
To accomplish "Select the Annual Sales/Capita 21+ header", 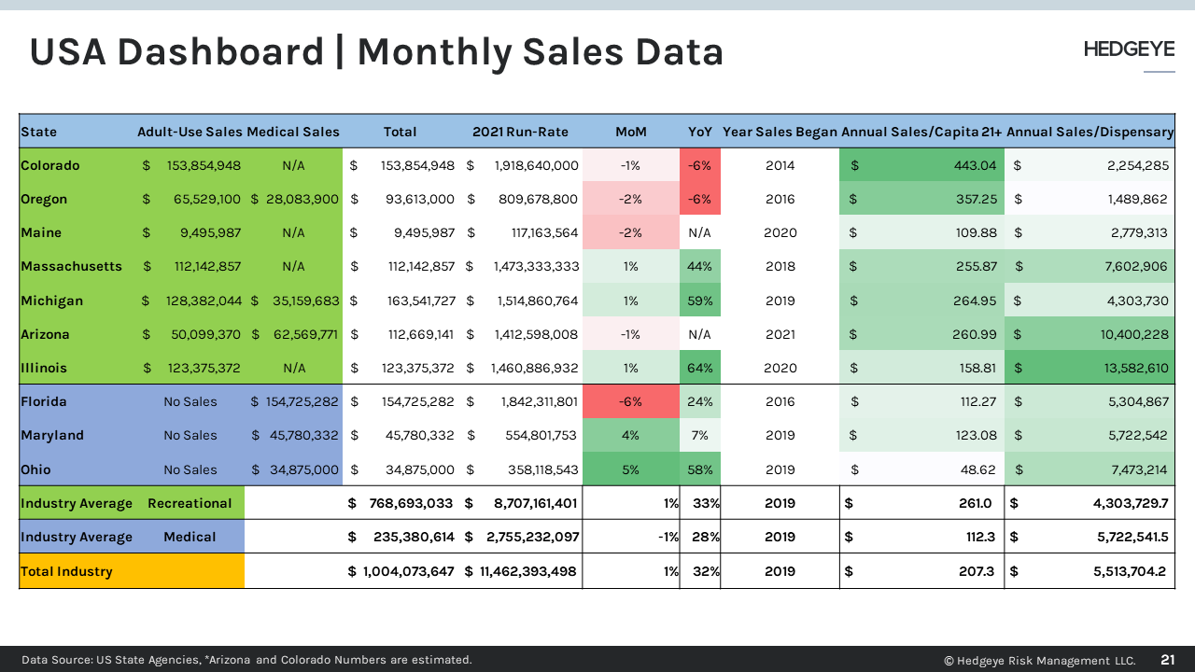I will click(x=921, y=132).
